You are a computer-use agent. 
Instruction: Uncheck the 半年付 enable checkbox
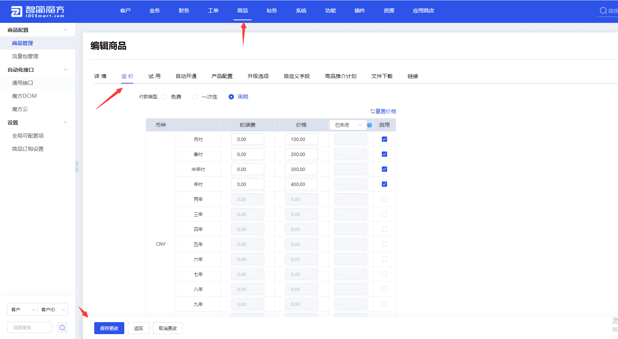click(x=384, y=169)
